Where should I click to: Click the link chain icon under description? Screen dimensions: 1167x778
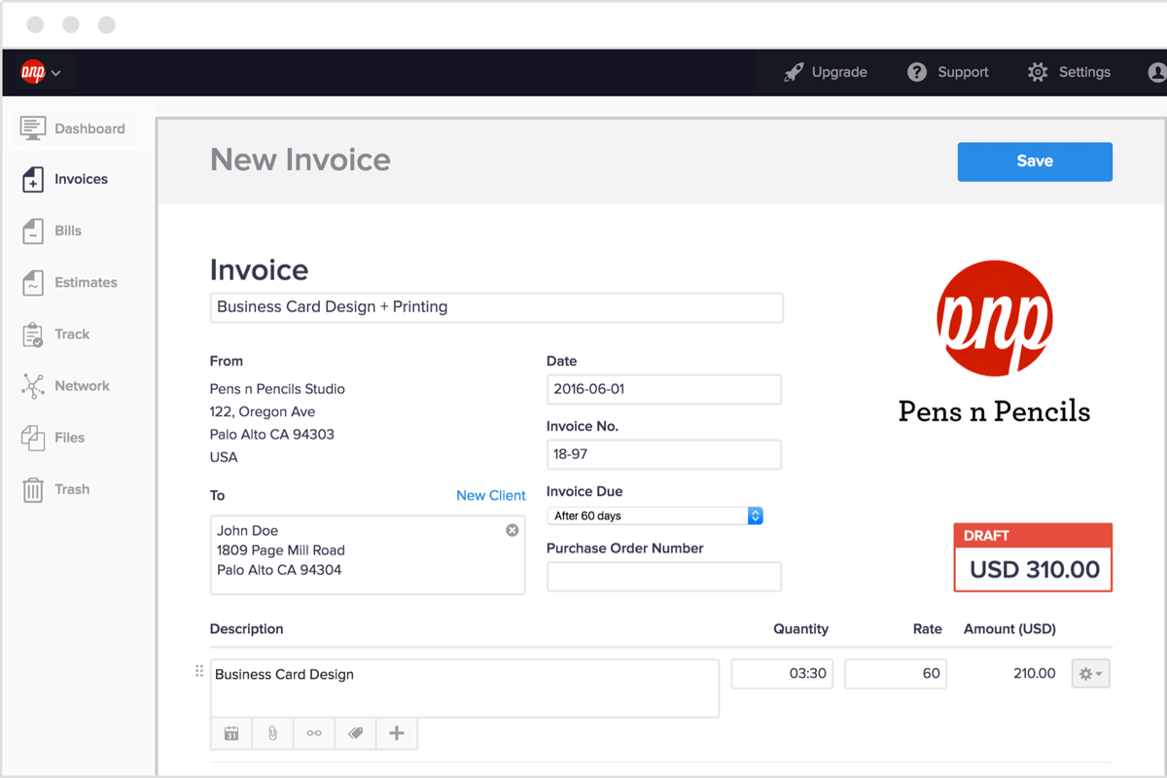(x=314, y=733)
